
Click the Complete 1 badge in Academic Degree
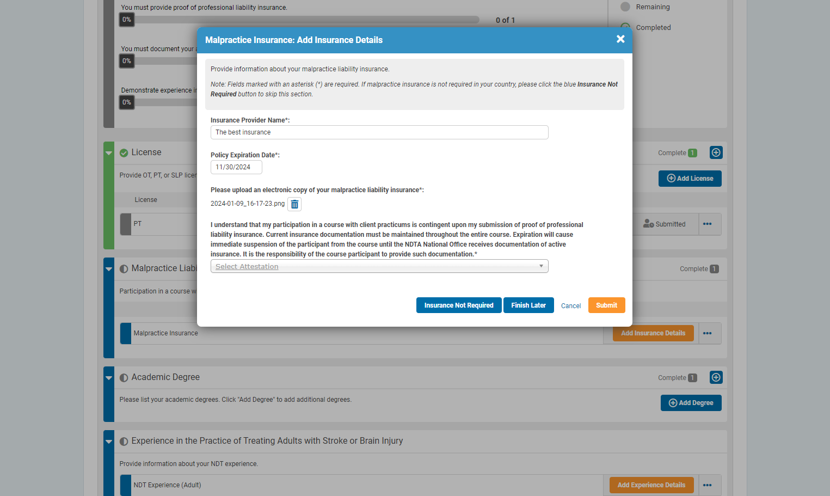(x=692, y=378)
